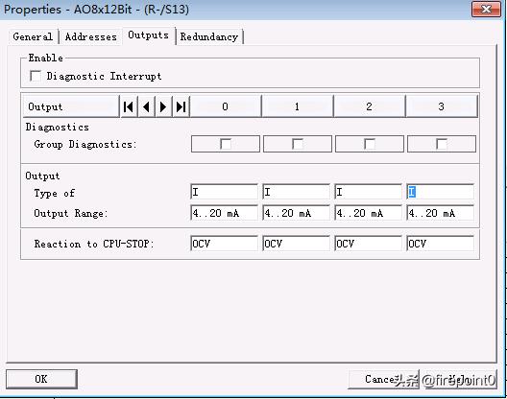Switch to the General tab
The height and width of the screenshot is (399, 507).
coord(33,36)
